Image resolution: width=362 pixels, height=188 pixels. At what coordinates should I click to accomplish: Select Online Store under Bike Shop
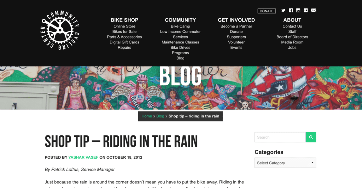tap(124, 26)
